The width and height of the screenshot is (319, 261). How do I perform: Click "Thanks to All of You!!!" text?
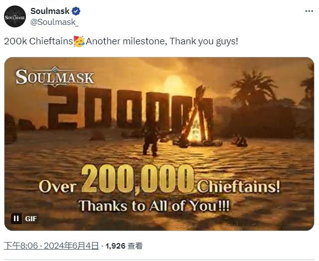pyautogui.click(x=154, y=205)
